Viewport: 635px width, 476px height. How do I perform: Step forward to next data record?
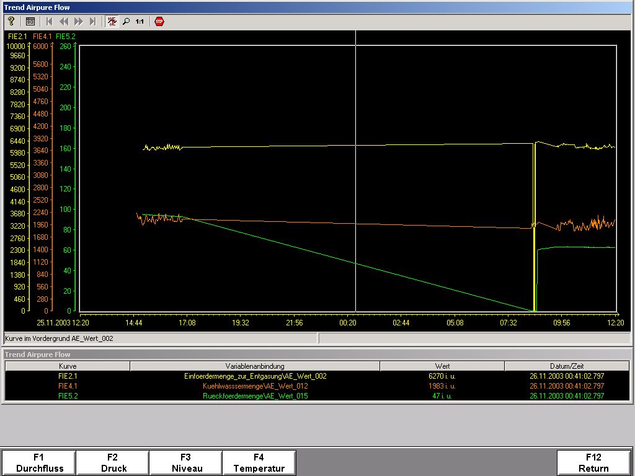point(79,21)
